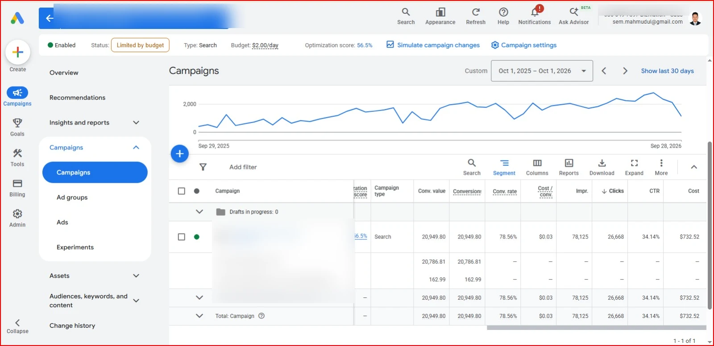The height and width of the screenshot is (346, 714).
Task: Open Tools in left rail
Action: point(17,157)
